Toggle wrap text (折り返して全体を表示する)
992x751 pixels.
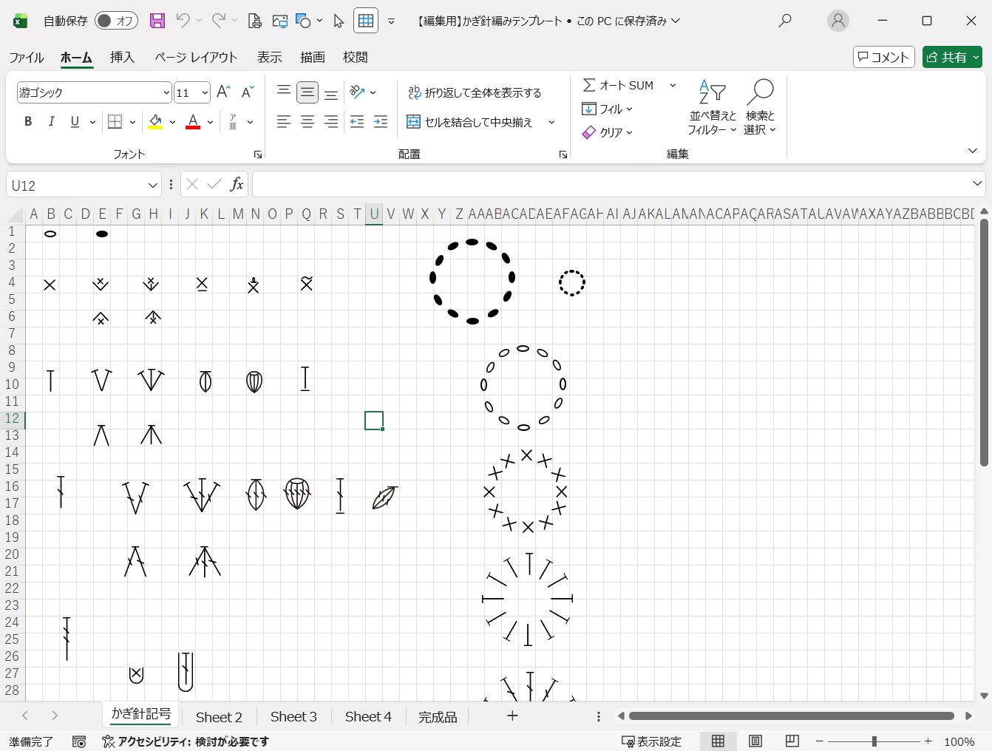click(475, 92)
